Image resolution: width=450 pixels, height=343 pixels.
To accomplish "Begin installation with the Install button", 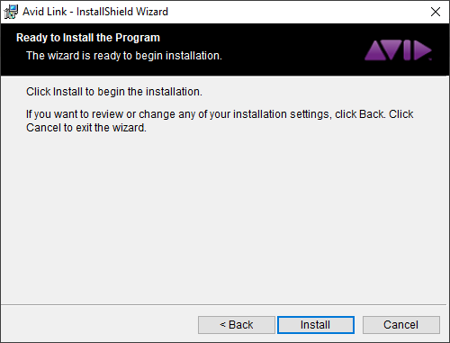I will coord(316,325).
